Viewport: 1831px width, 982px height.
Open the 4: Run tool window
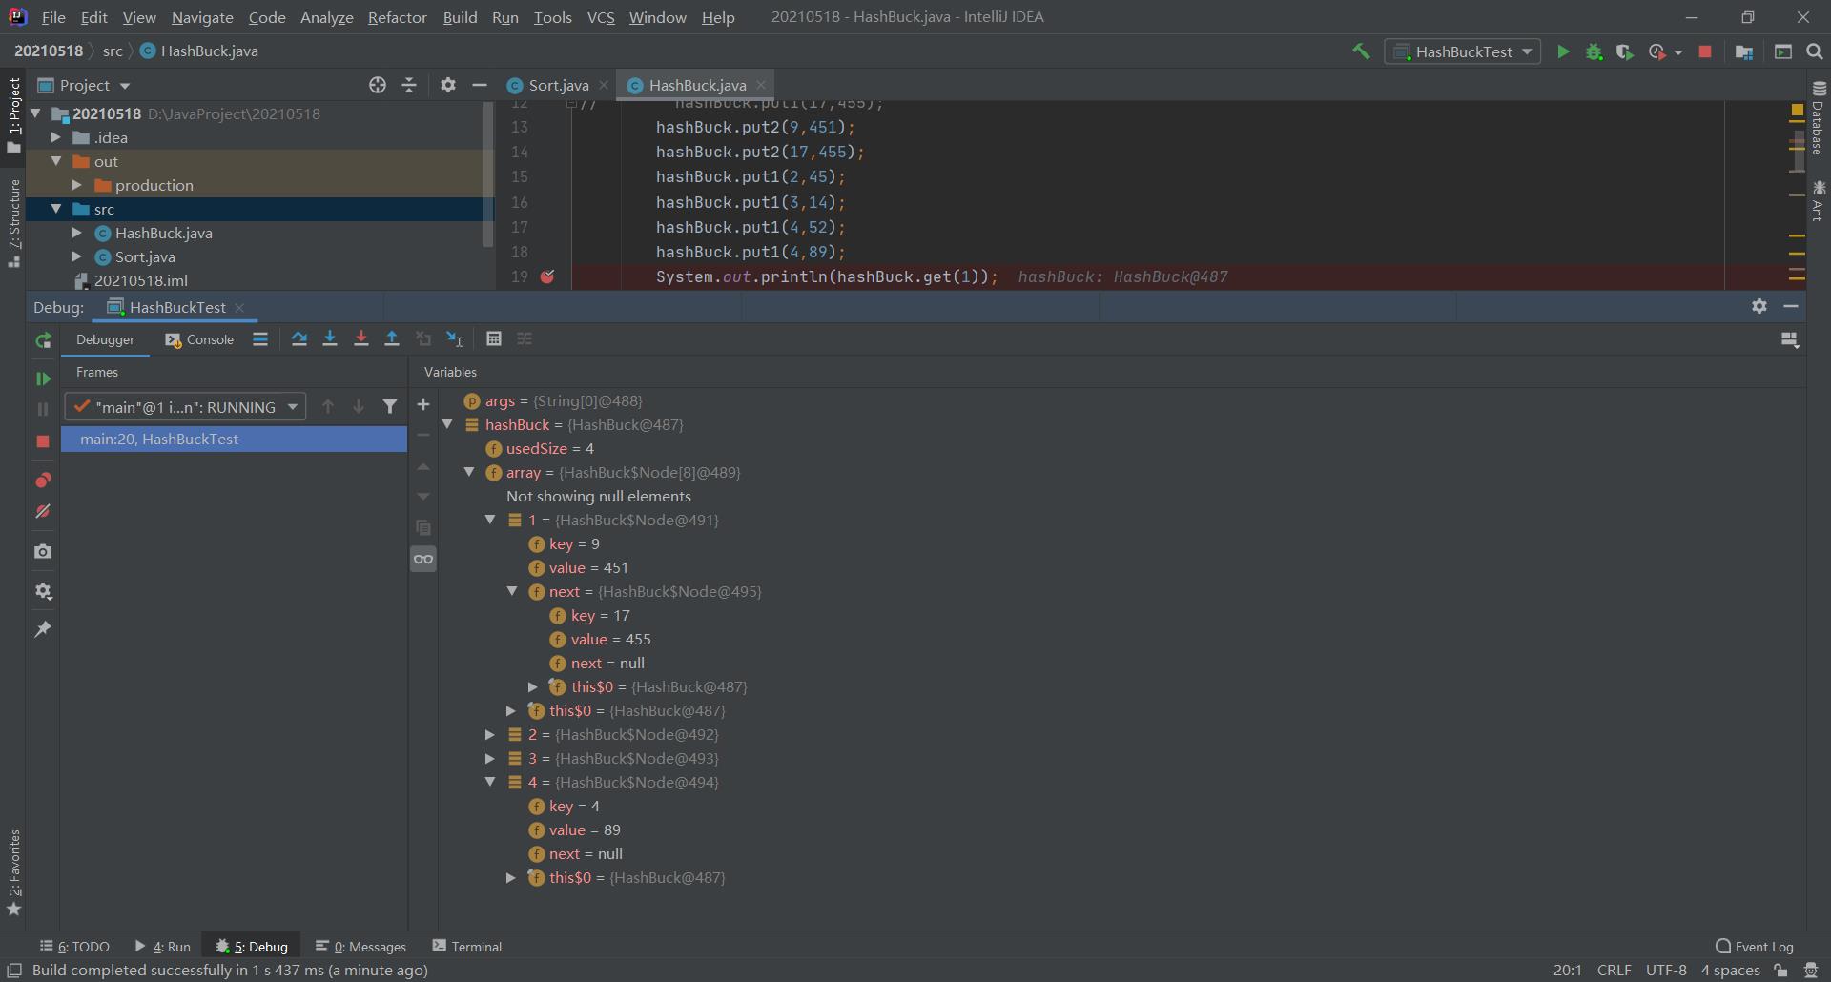point(162,946)
